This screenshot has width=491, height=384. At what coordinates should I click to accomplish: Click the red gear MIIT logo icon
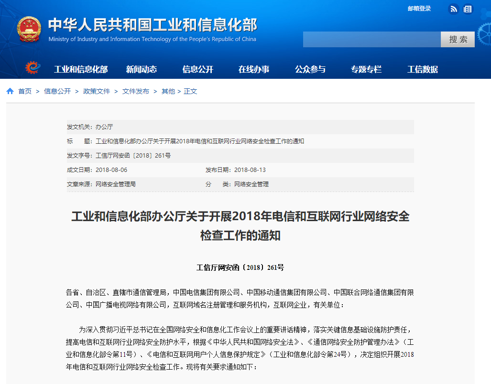coord(33,67)
